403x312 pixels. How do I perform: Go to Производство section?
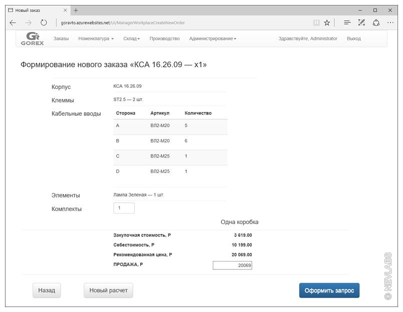164,38
